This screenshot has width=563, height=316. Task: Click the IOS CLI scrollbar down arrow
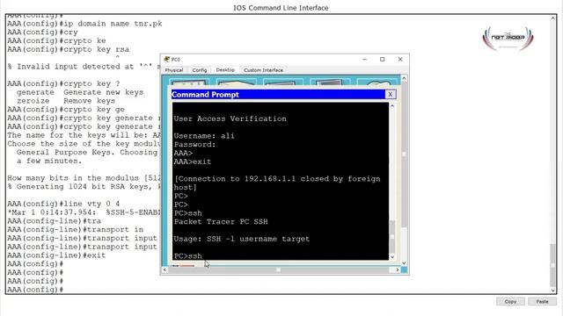pyautogui.click(x=553, y=291)
